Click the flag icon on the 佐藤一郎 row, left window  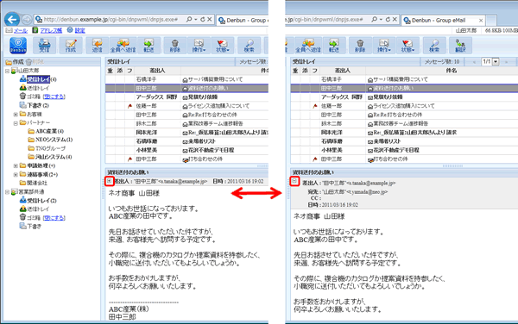pyautogui.click(x=129, y=106)
